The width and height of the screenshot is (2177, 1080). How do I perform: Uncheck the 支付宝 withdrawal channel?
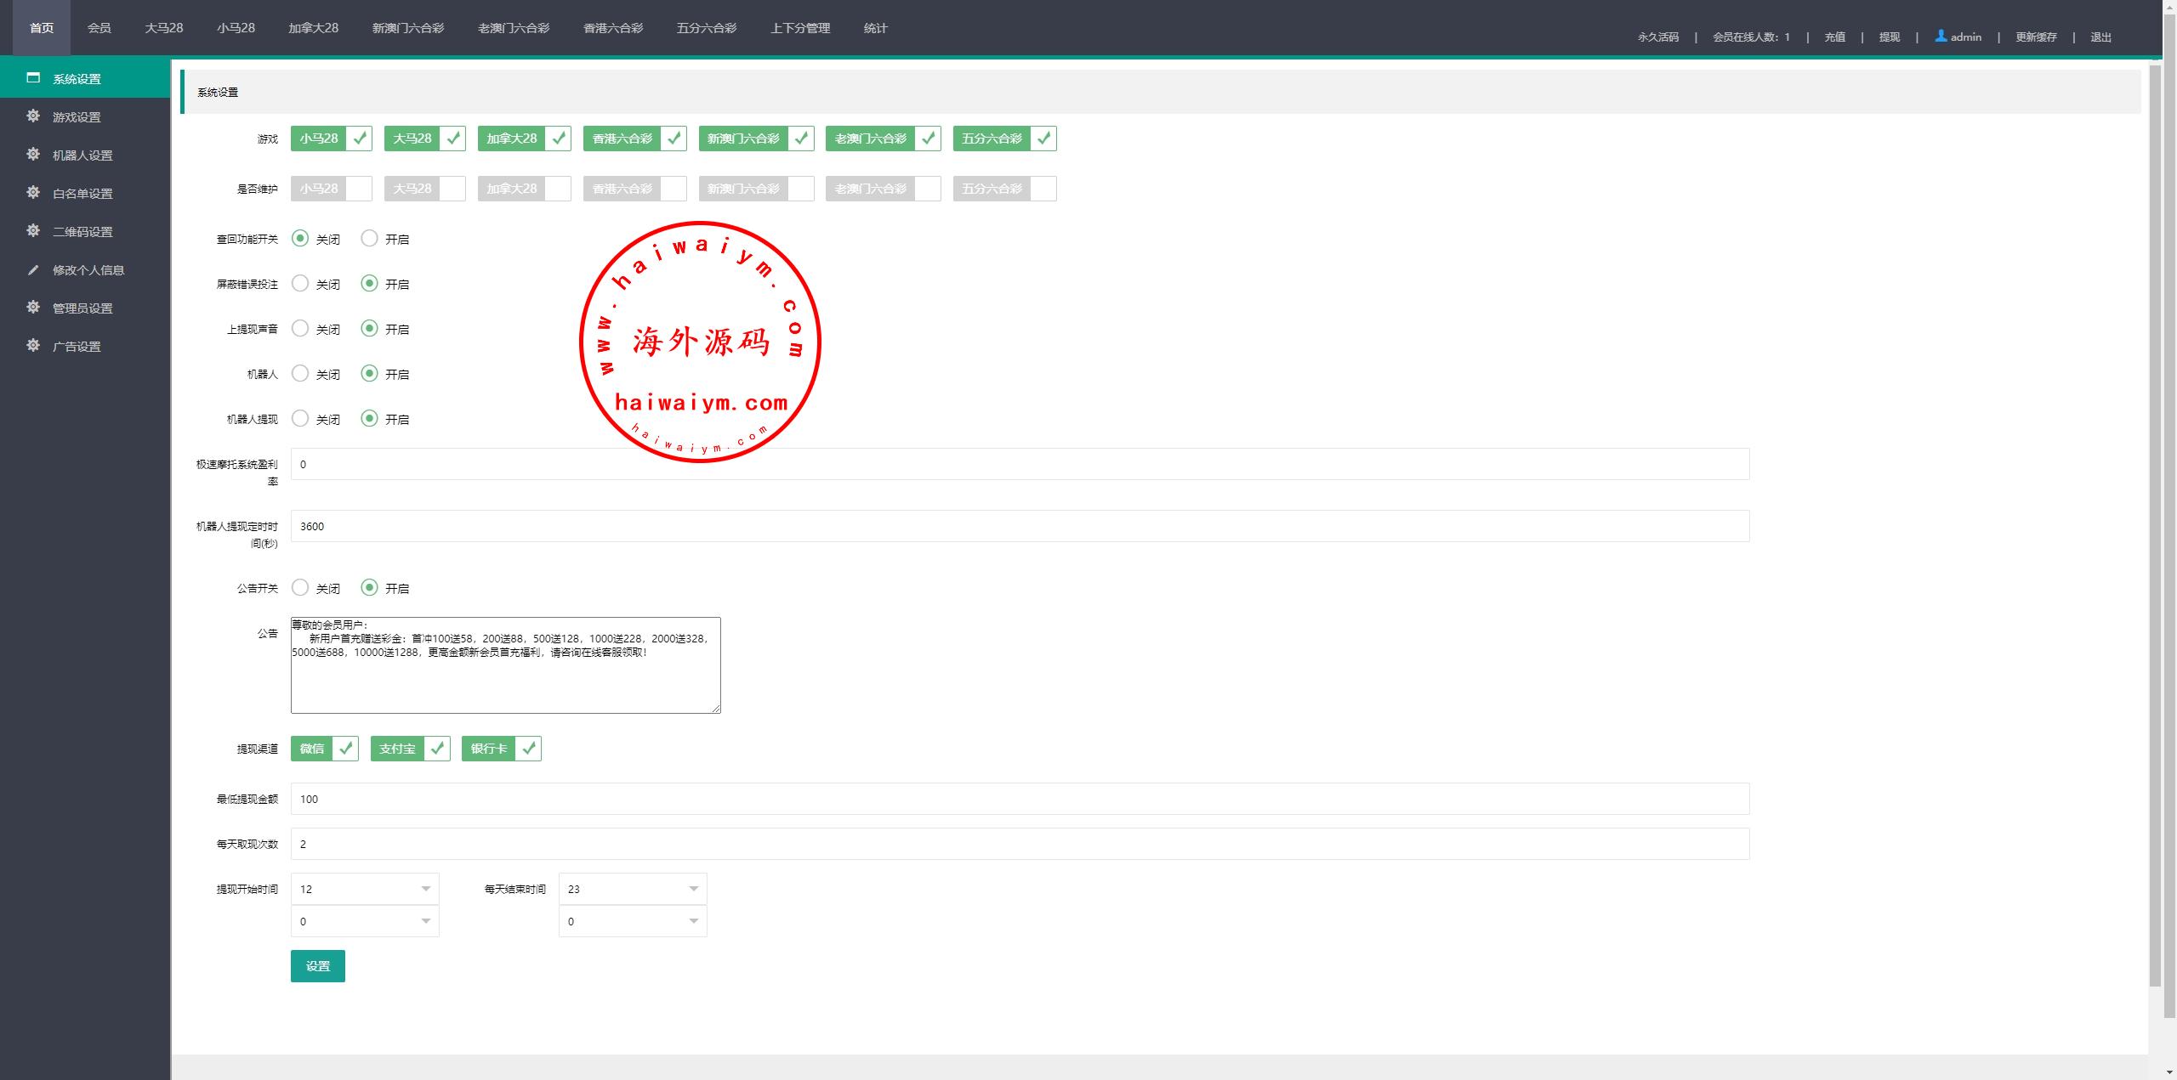(x=437, y=749)
